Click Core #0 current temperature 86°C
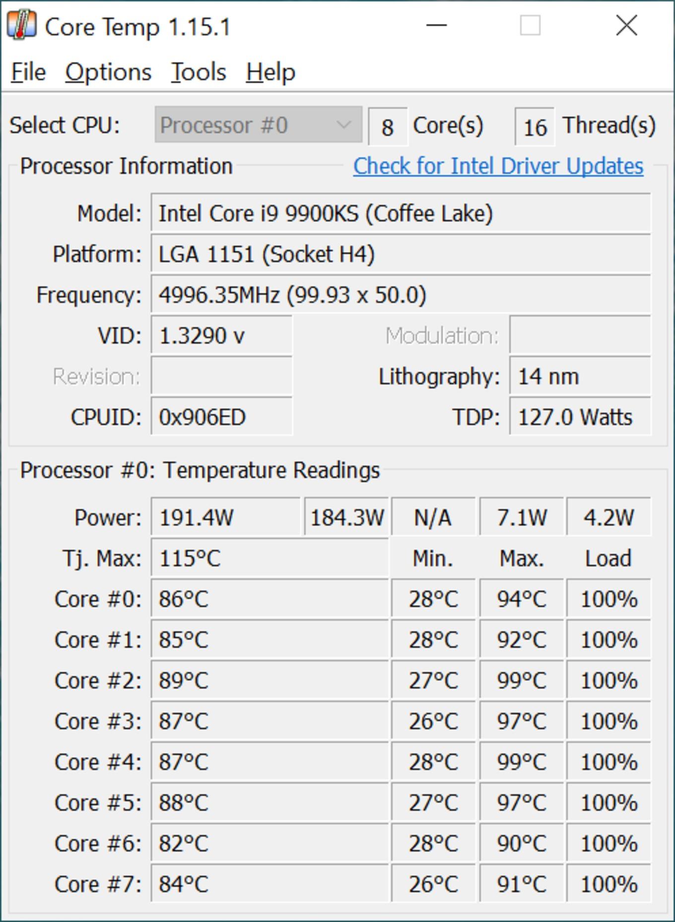The image size is (675, 922). tap(270, 599)
